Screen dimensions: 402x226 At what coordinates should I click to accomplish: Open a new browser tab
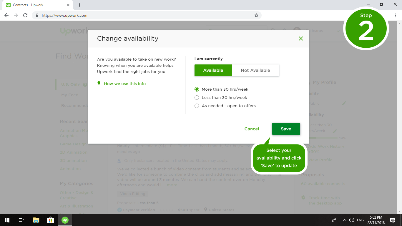click(79, 5)
